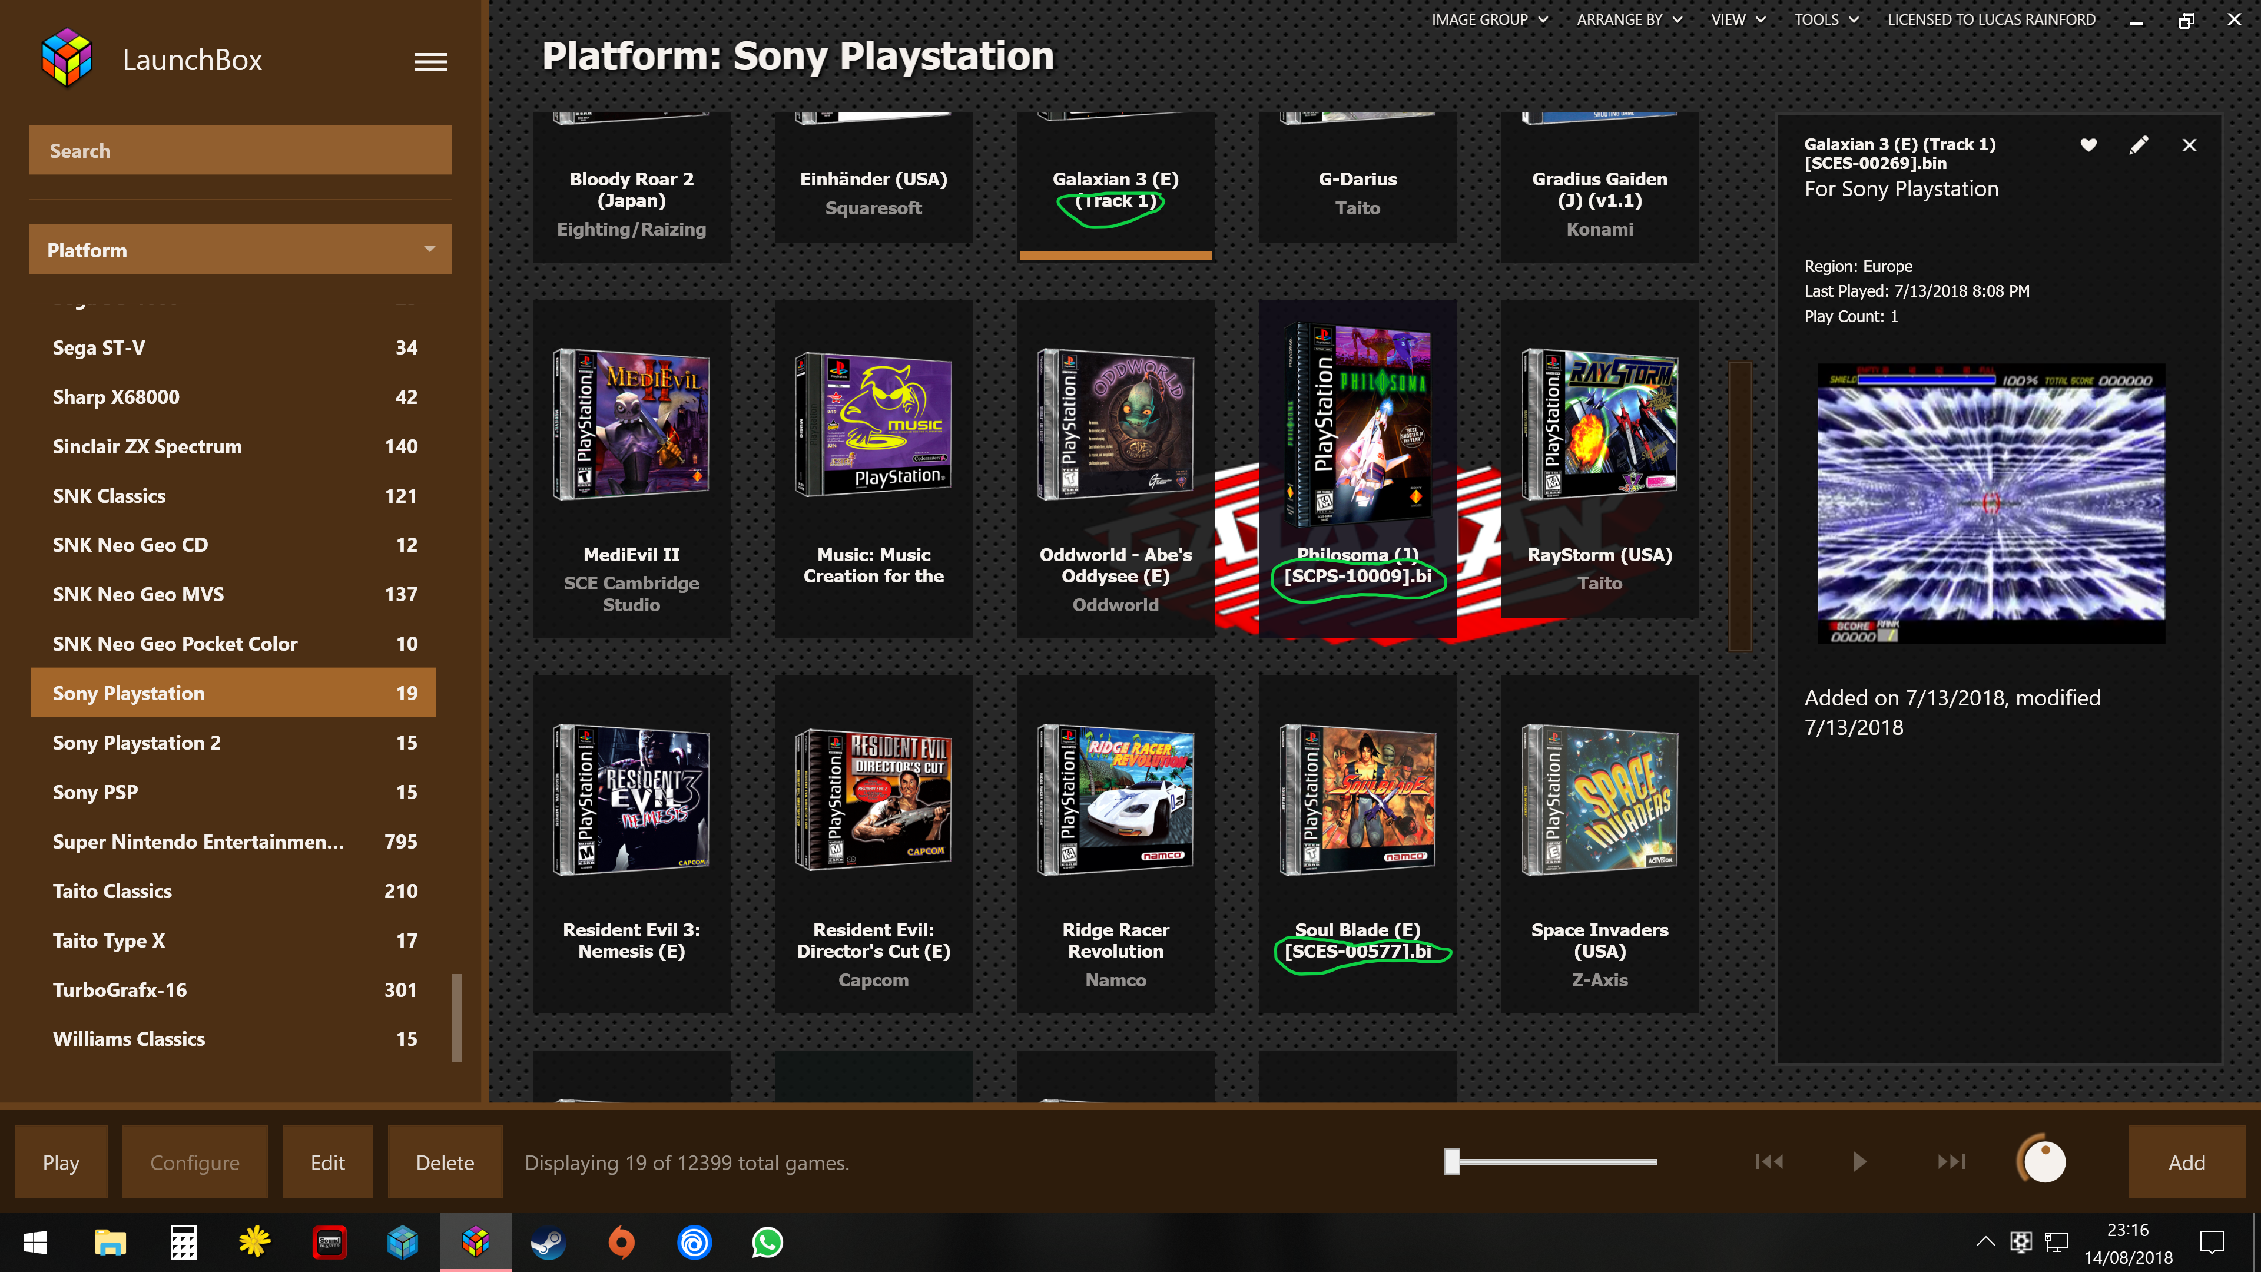Click the Add button
The image size is (2261, 1272).
click(2186, 1161)
